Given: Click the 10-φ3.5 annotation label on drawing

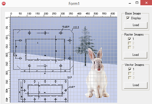Looking at the screenshot, I should 66,27.
